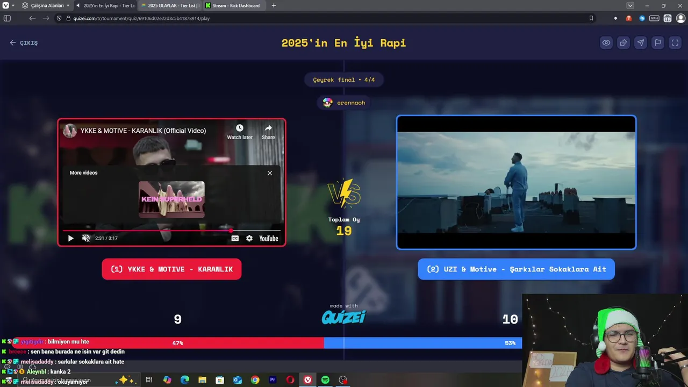Open Google Chrome from taskbar
The image size is (688, 387).
click(x=255, y=380)
